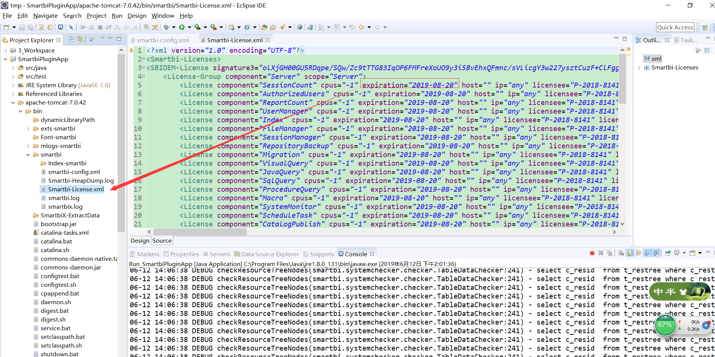Click the Project Explorer vertical scrollbar

point(121,143)
